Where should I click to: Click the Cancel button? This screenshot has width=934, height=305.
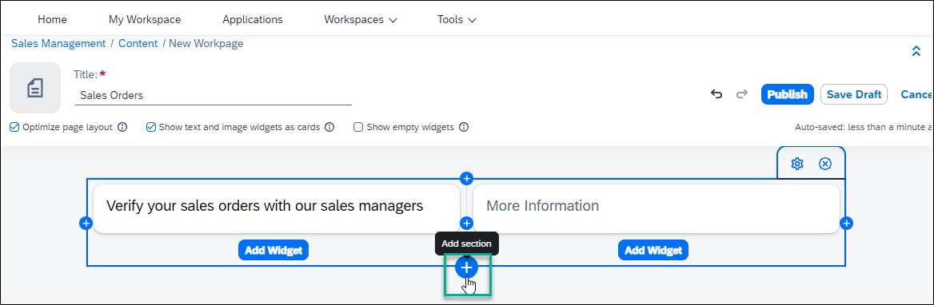(x=916, y=94)
